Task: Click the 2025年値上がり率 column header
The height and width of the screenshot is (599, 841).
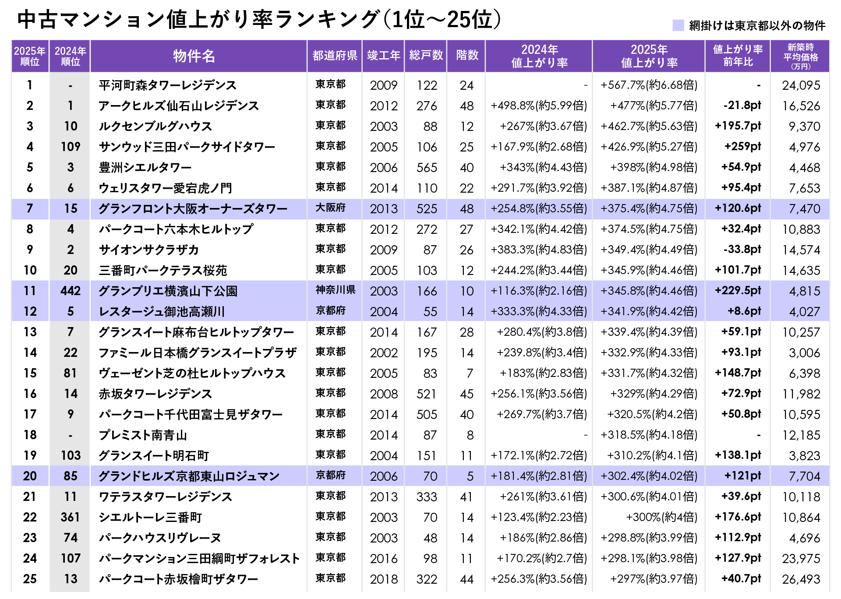Action: point(649,56)
